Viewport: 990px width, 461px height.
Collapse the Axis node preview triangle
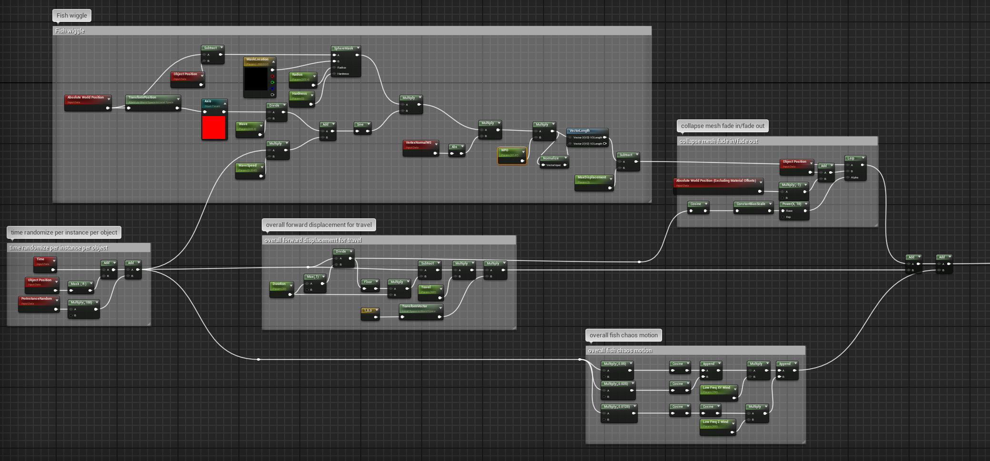click(225, 104)
